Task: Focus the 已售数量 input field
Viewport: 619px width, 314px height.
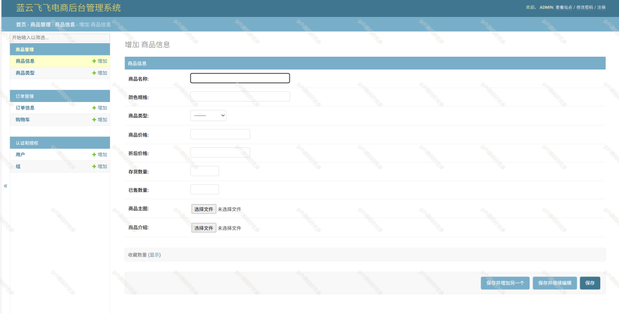Action: point(204,190)
